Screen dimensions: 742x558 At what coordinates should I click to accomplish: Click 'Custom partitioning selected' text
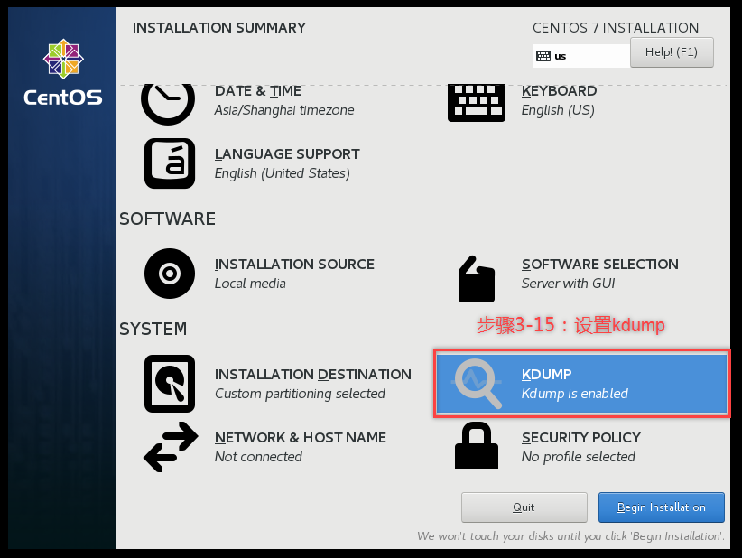point(300,394)
